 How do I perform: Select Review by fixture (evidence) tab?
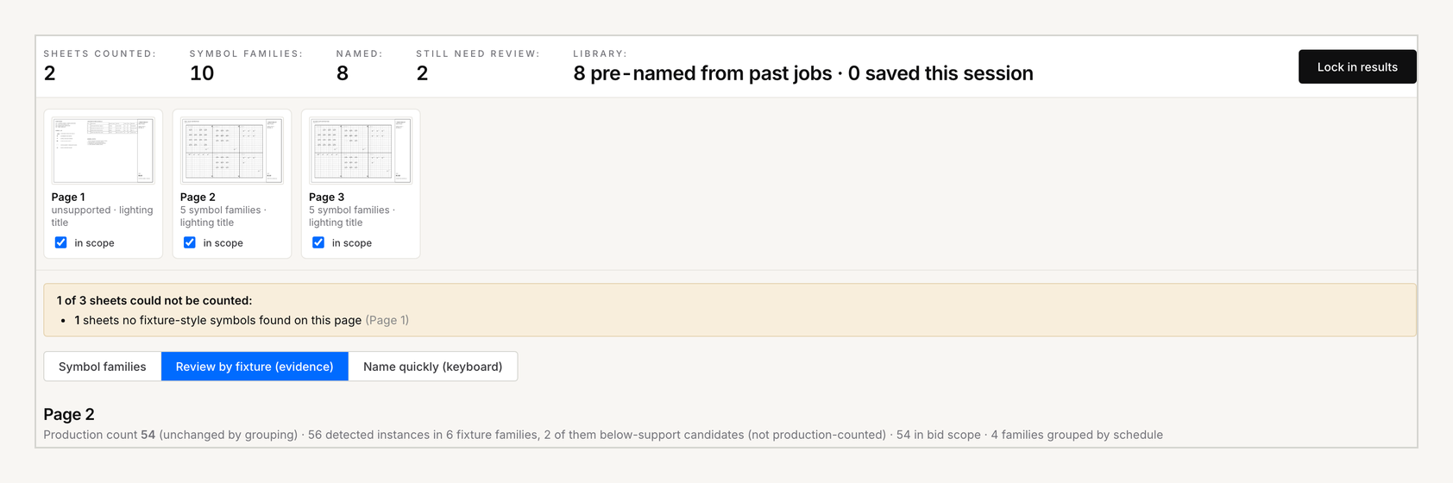point(255,367)
